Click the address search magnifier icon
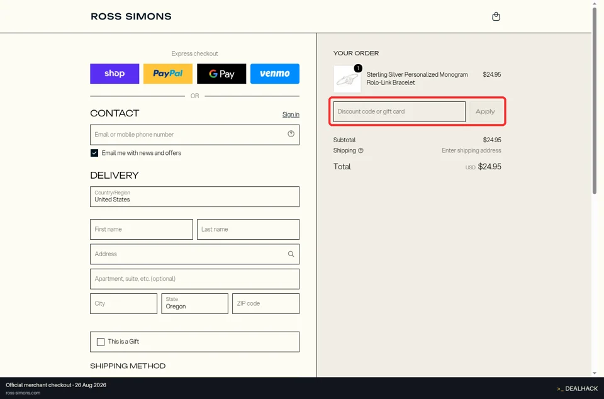The image size is (604, 399). 291,254
